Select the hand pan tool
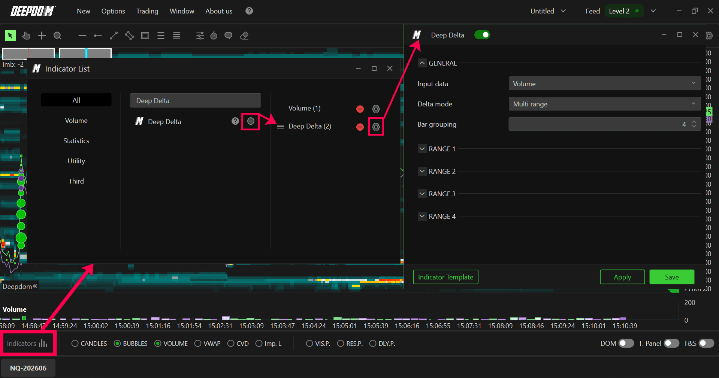Screen dimensions: 719x378 coord(26,36)
